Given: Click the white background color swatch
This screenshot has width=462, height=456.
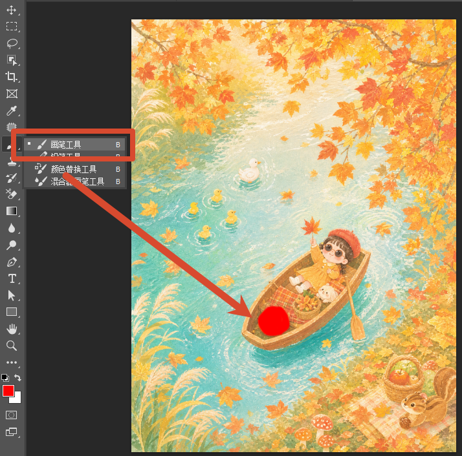Looking at the screenshot, I should pos(17,399).
